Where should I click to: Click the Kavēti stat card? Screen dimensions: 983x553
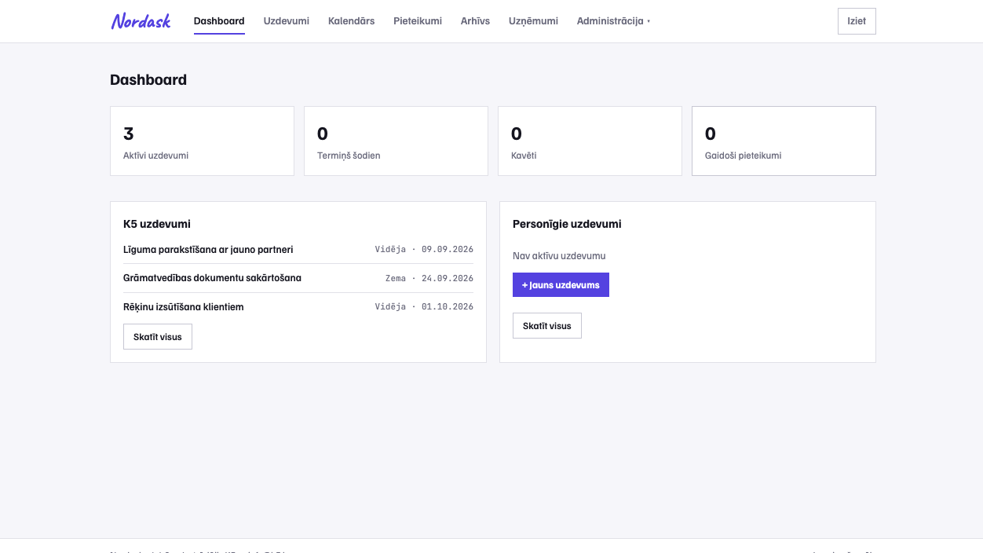pos(590,141)
